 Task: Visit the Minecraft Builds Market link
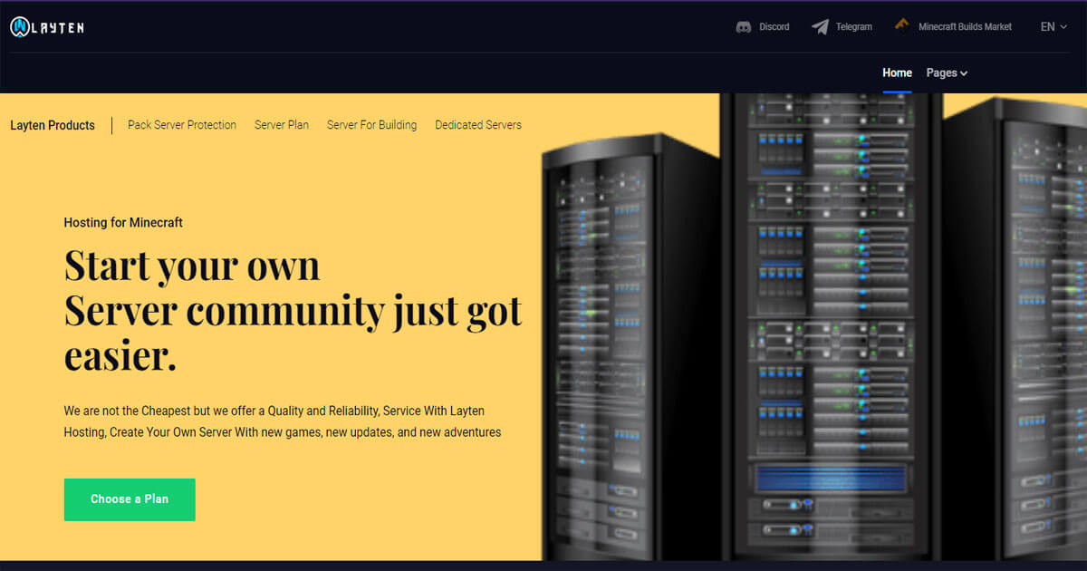click(x=965, y=27)
